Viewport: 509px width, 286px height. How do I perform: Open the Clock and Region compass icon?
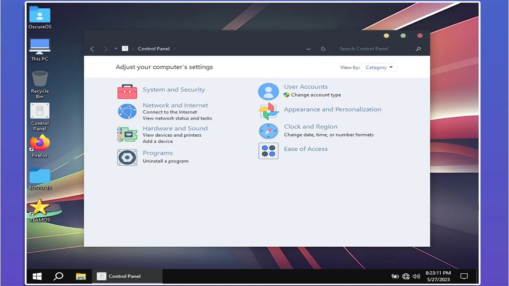(268, 131)
